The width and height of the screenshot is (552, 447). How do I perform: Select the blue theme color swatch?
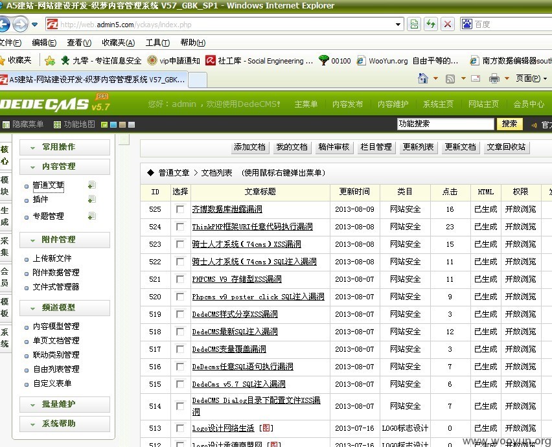[113, 124]
